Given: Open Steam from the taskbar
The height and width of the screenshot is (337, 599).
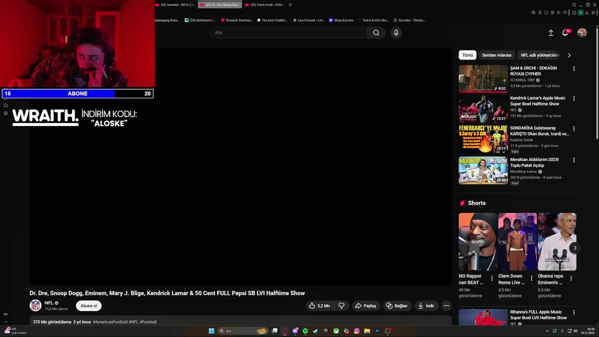Looking at the screenshot, I should click(x=315, y=331).
